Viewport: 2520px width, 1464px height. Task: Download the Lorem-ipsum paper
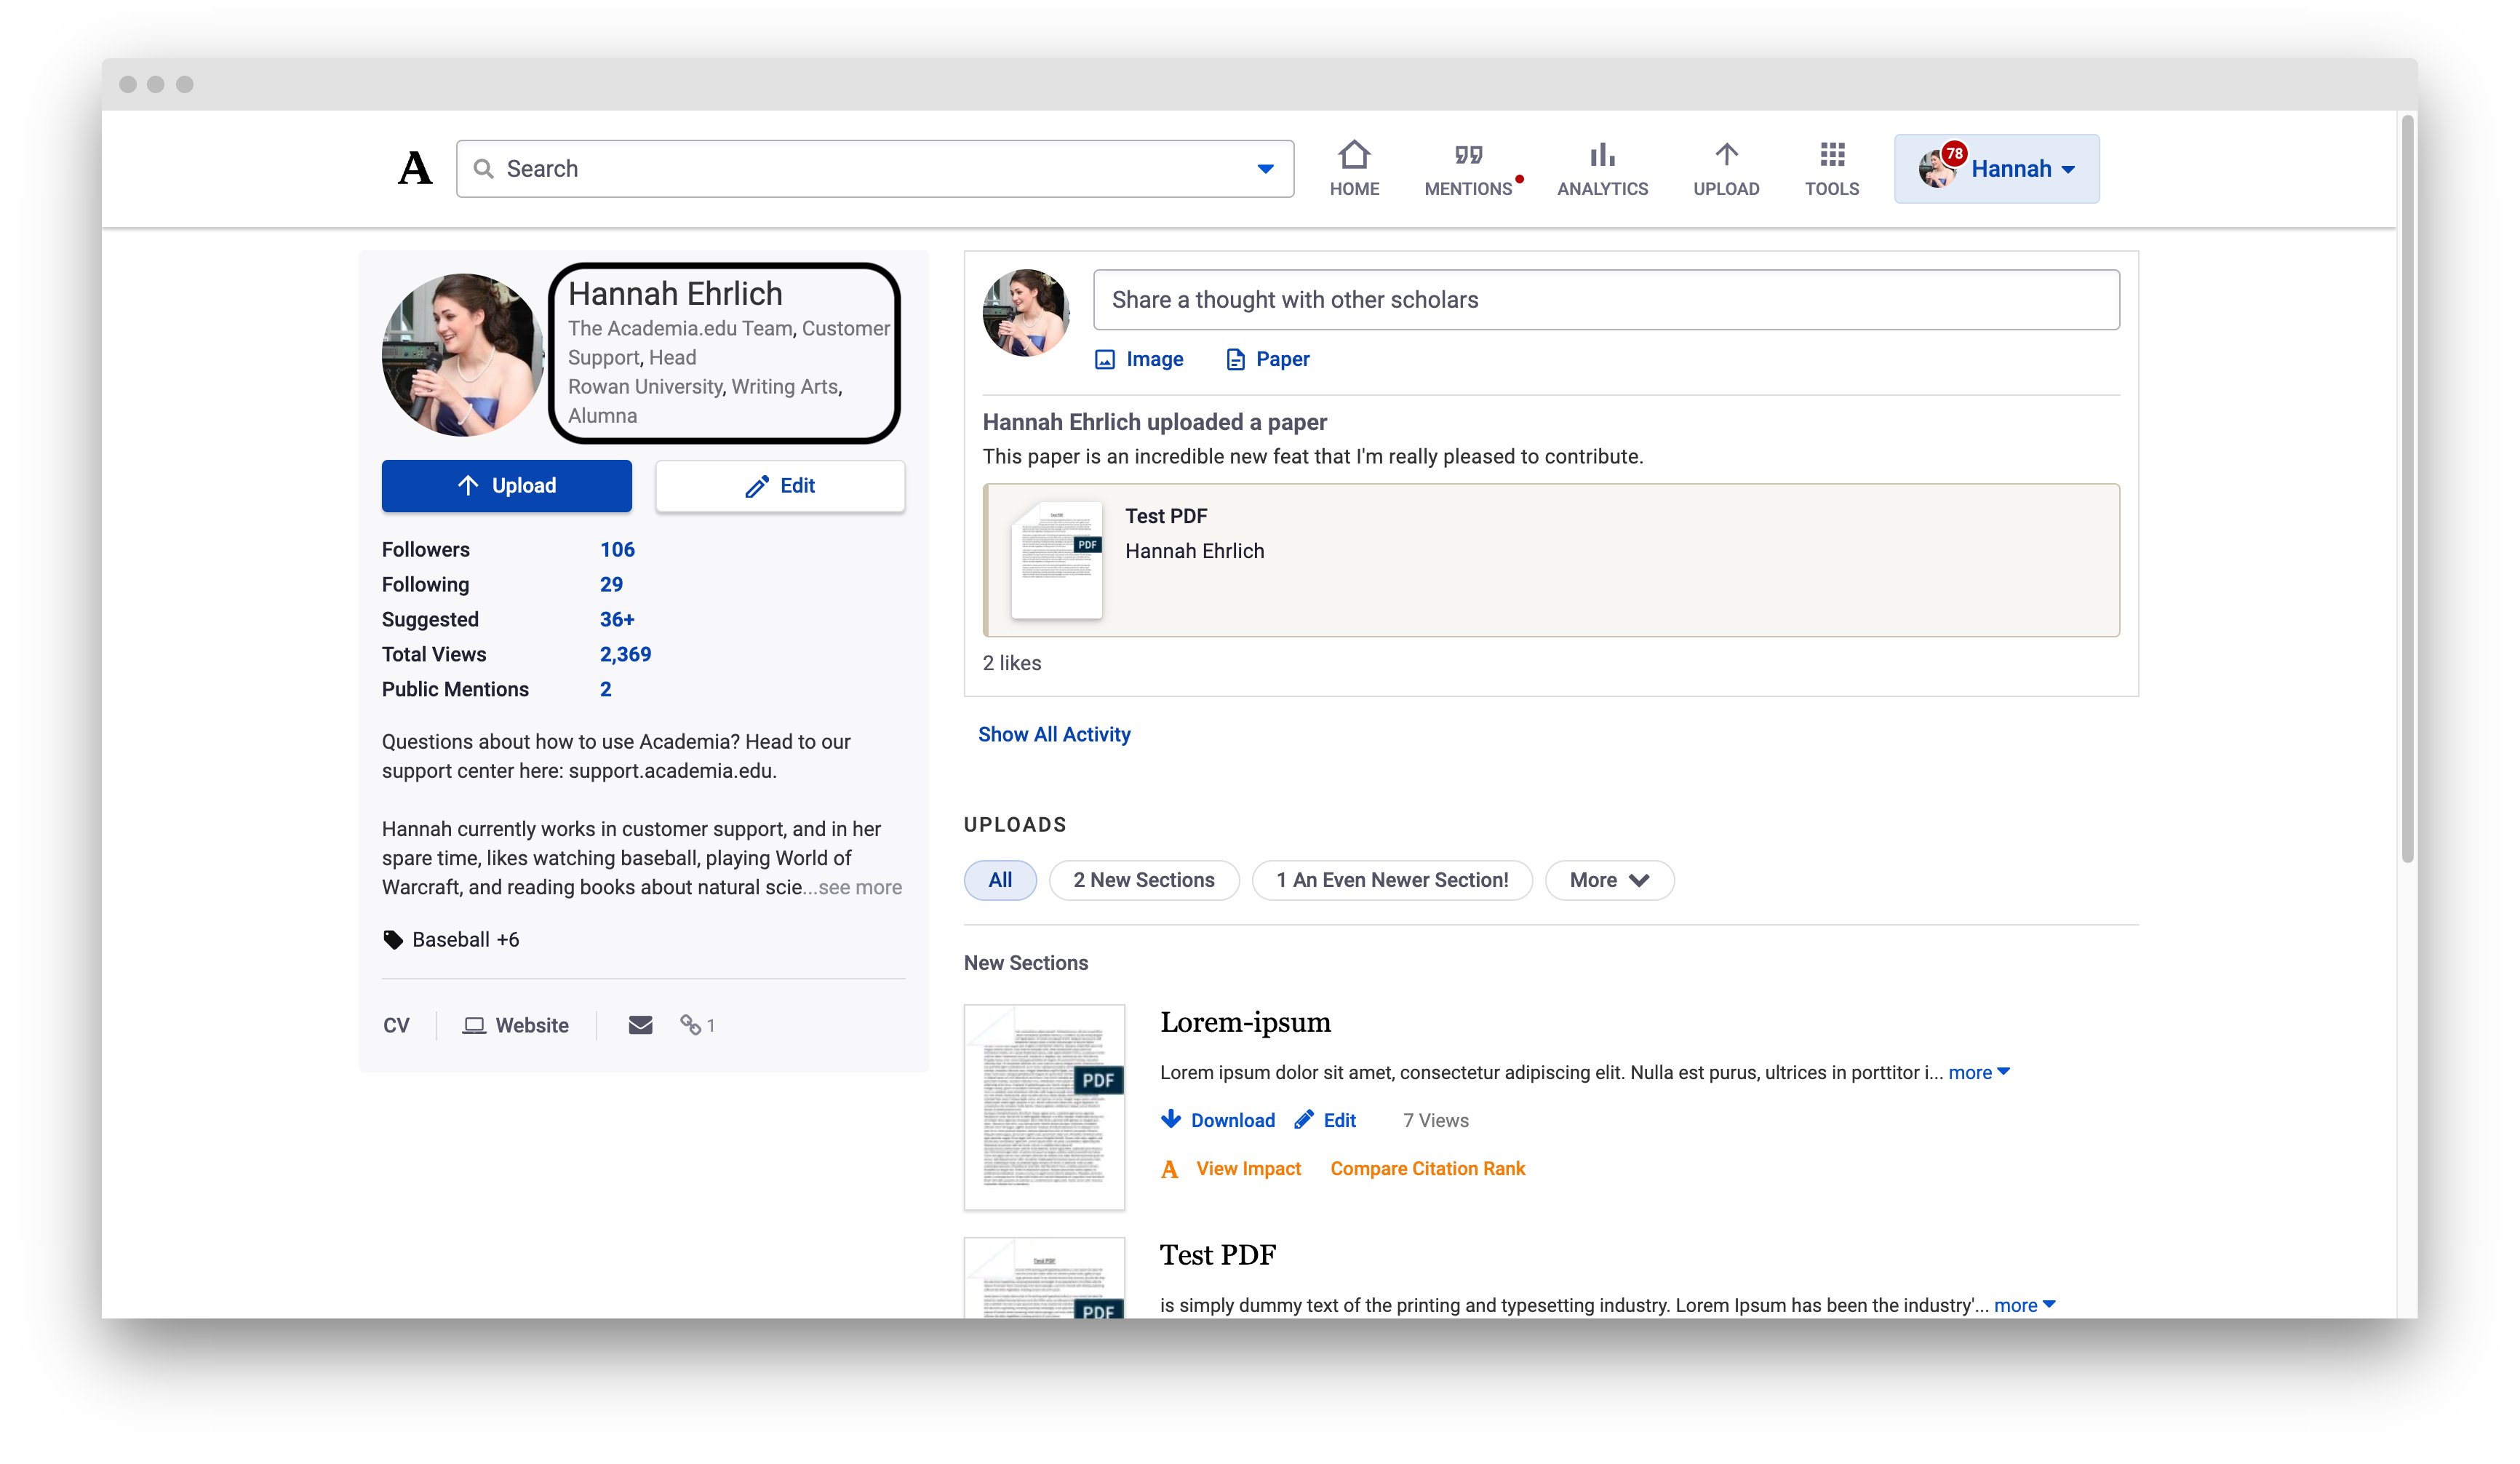[1218, 1120]
